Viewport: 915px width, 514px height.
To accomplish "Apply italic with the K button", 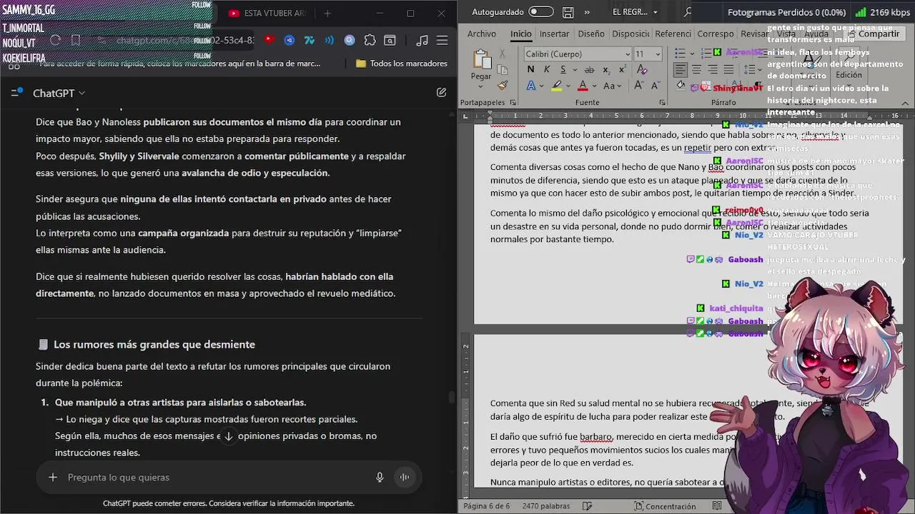I will [x=547, y=69].
